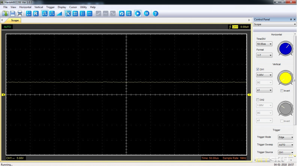
Task: Click the print toolbar icon
Action: (20, 13)
